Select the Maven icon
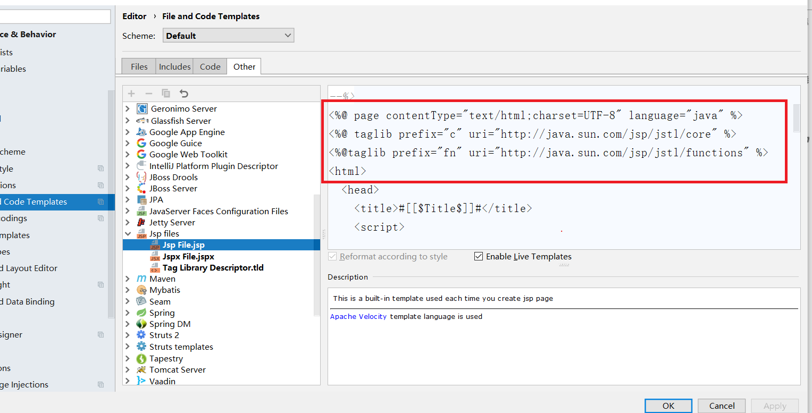This screenshot has height=413, width=812. click(x=141, y=279)
